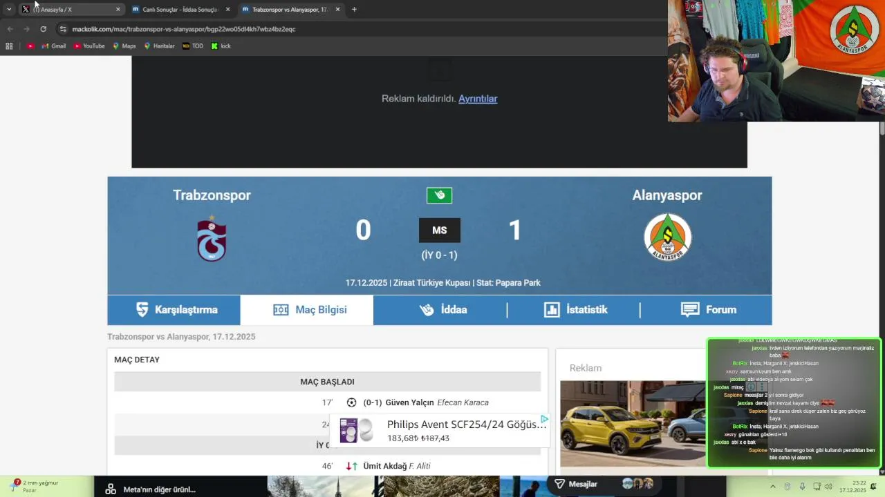This screenshot has width=885, height=497.
Task: Open the Philips Avent product ad
Action: tap(439, 431)
